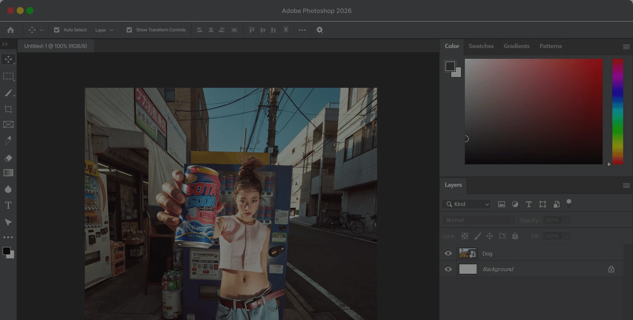Expand the Move tool preset chevron

point(42,30)
